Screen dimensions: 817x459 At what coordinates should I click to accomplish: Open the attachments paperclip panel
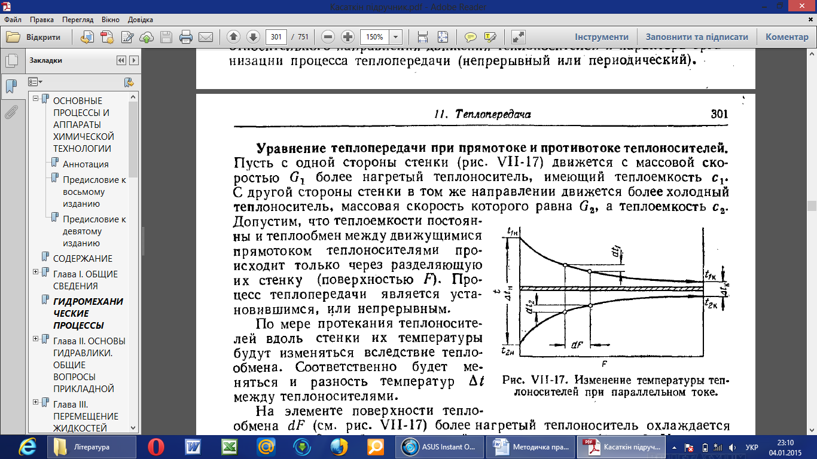pos(11,112)
